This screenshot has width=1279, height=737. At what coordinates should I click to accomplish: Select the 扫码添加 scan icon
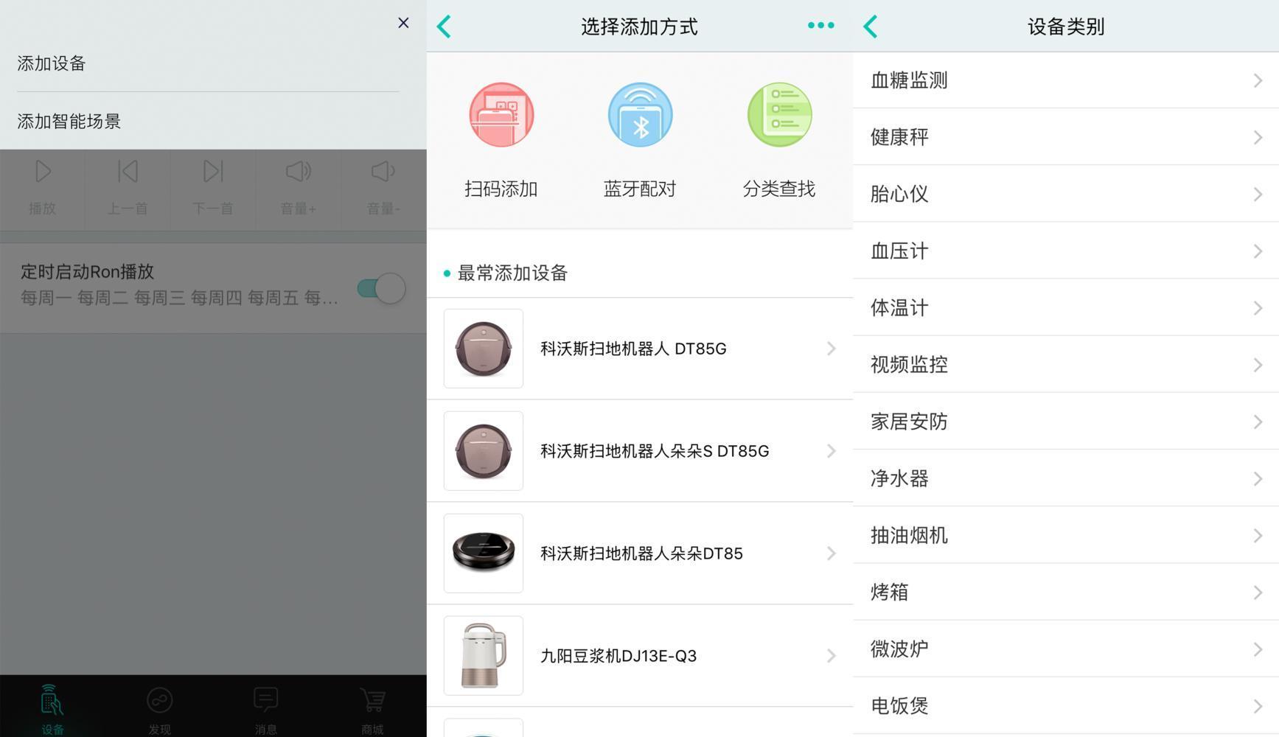502,114
